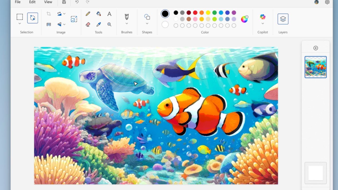The width and height of the screenshot is (338, 190).
Task: Select the Magnifier zoom tool
Action: pos(109,24)
